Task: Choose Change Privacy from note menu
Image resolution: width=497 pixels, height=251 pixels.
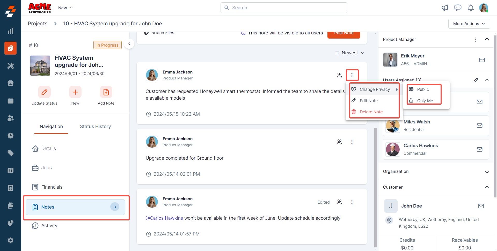Action: [375, 89]
